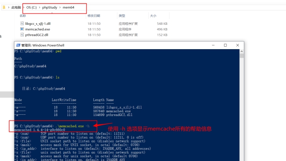Click the mem64 breadcrumb in the address bar
This screenshot has height=161, width=286.
click(68, 7)
